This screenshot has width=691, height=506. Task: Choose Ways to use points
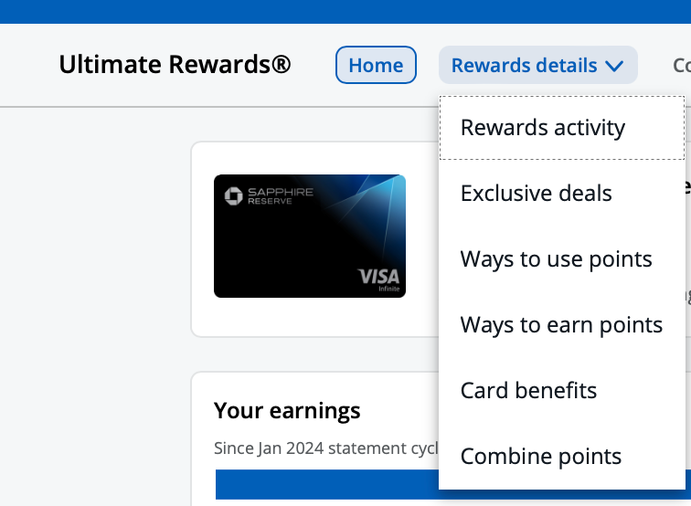[x=557, y=259]
